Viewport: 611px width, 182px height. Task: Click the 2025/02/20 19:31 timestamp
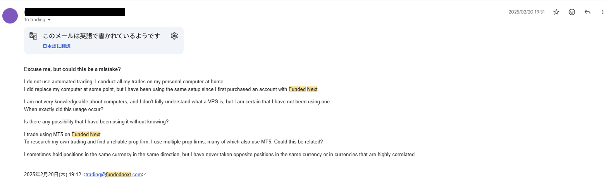click(x=527, y=12)
